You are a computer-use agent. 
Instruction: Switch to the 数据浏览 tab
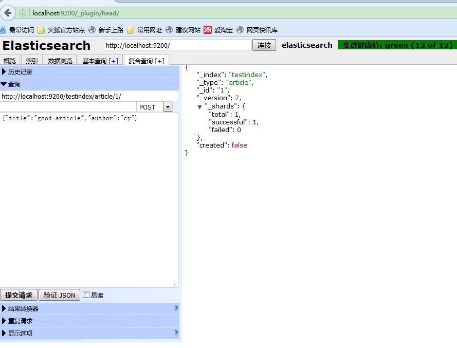tap(60, 61)
